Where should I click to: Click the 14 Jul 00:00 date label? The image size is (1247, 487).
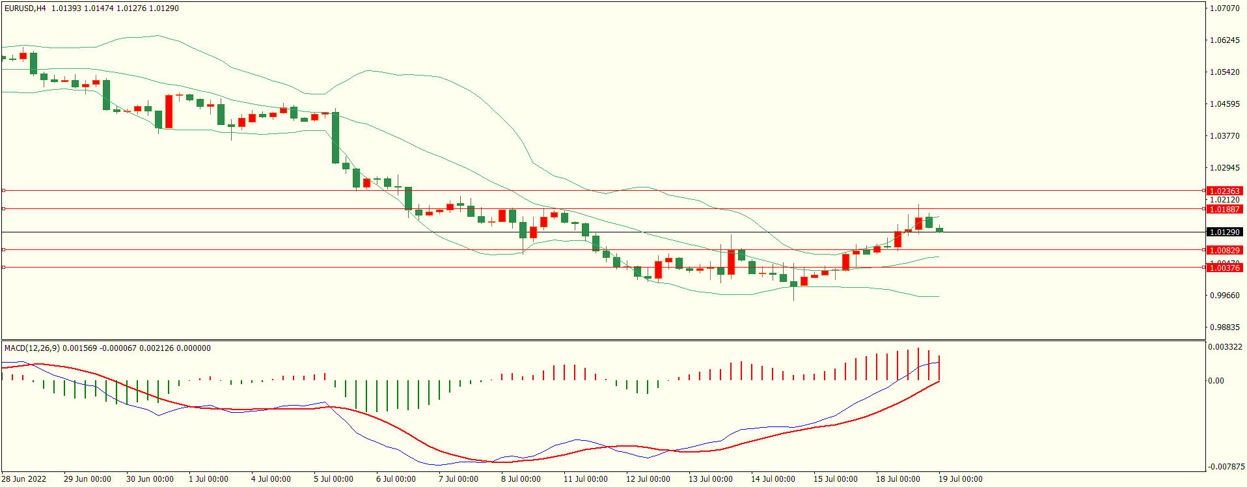(x=773, y=479)
